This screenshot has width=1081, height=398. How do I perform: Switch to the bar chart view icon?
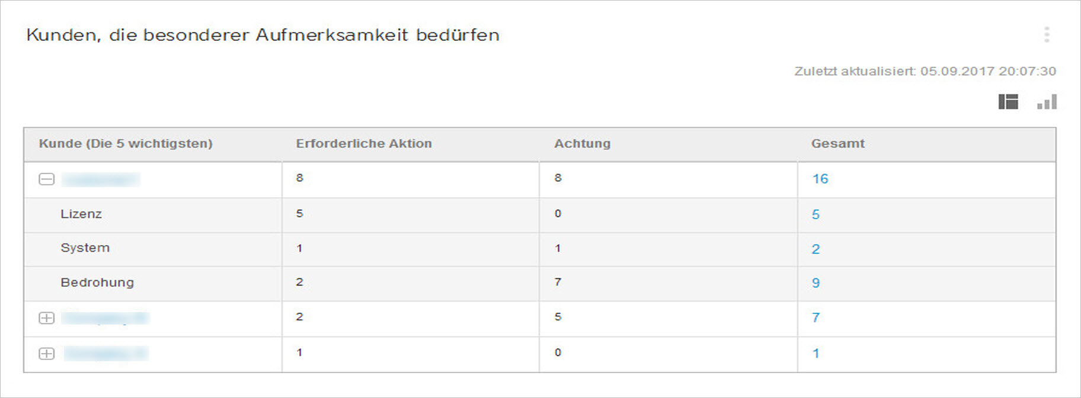click(x=1047, y=102)
